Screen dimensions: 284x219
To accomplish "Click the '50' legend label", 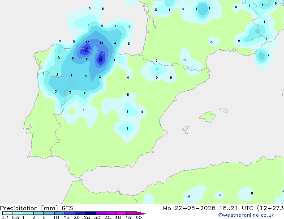I will point(138,217).
